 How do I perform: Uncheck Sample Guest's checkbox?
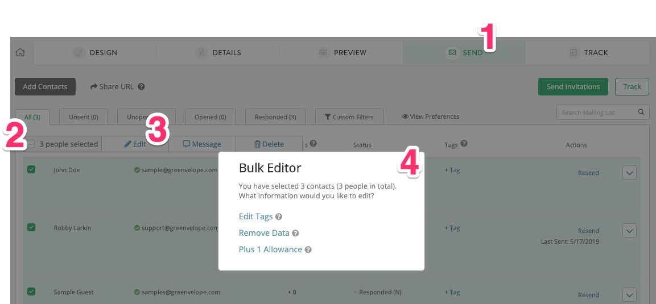coord(31,291)
